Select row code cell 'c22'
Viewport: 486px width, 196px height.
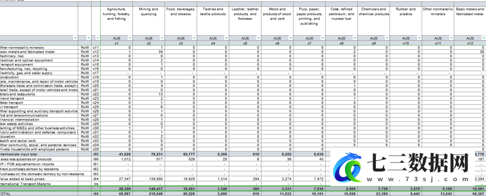click(x=96, y=94)
